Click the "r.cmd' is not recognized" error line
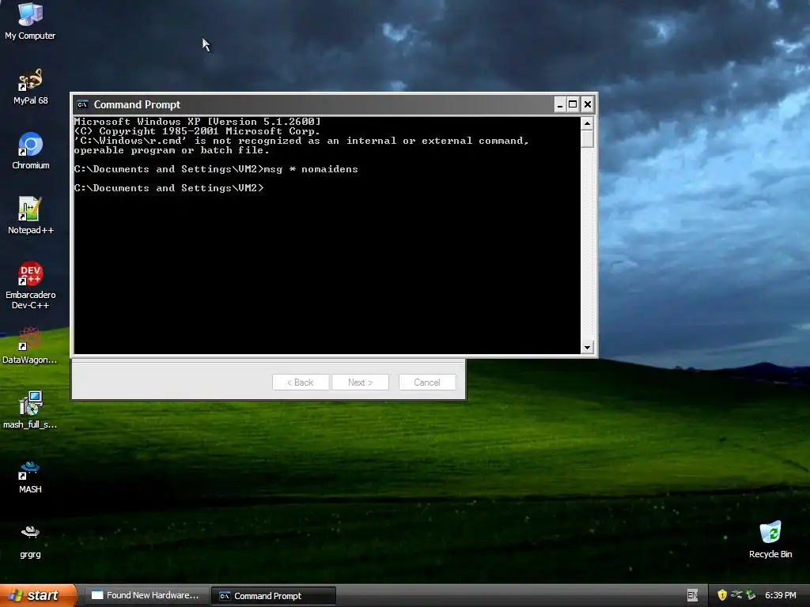 [x=301, y=141]
